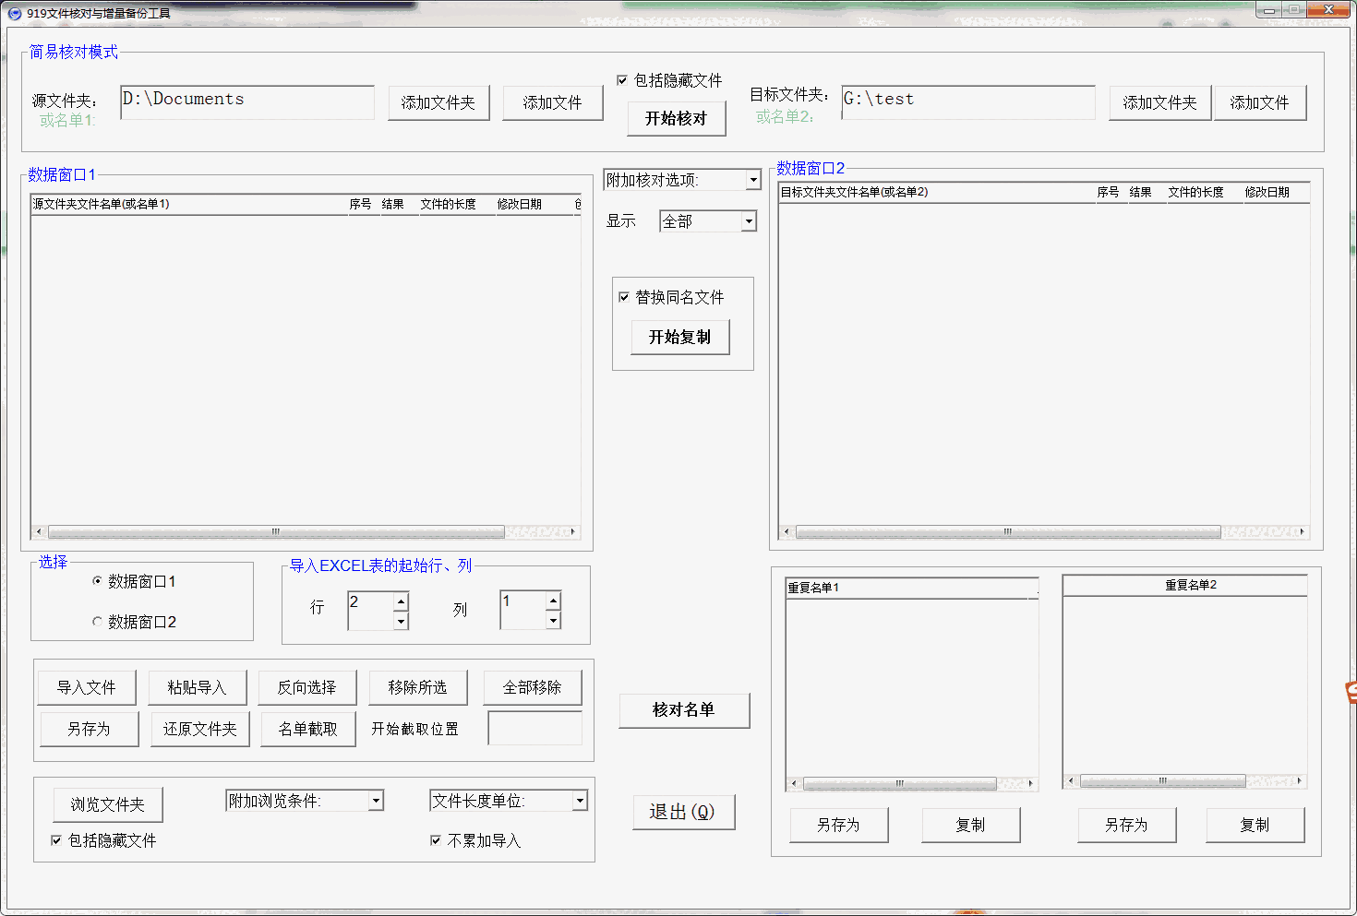Click 复制 under 重复名单2 panel

pos(1255,825)
